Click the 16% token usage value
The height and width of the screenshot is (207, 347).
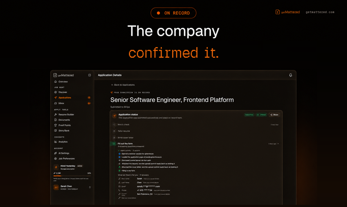89,173
